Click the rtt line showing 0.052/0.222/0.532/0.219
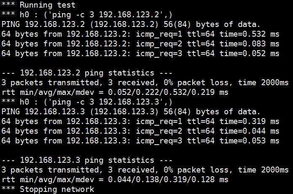This screenshot has width=293, height=194. click(115, 92)
